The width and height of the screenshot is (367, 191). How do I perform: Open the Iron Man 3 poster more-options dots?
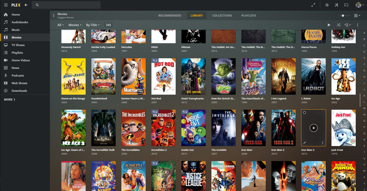click(322, 143)
